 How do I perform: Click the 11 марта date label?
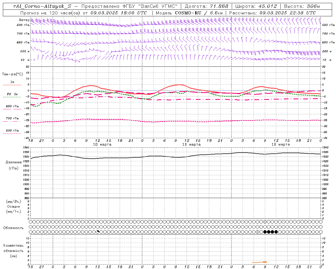[x=191, y=144]
